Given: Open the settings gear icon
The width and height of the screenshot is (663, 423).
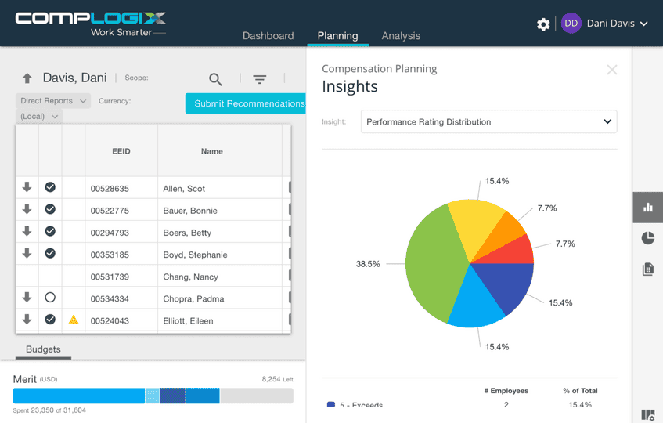Looking at the screenshot, I should pyautogui.click(x=543, y=24).
